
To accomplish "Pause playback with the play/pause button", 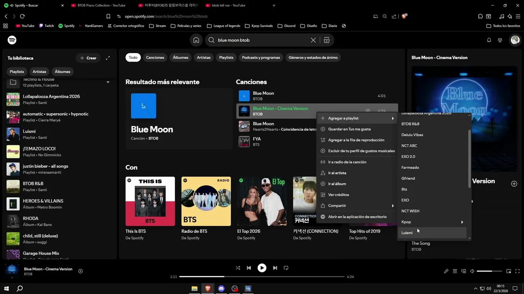I will pyautogui.click(x=262, y=268).
